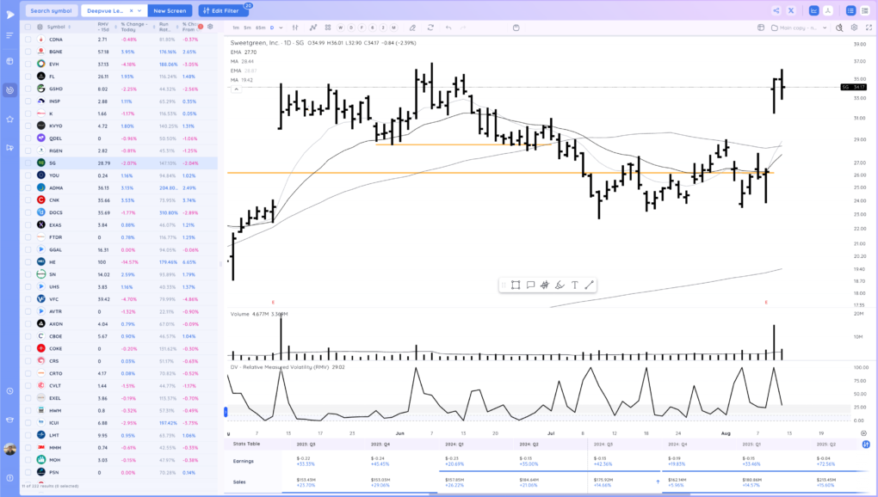Image resolution: width=878 pixels, height=497 pixels.
Task: Switch chart to 5m timeframe
Action: point(247,28)
